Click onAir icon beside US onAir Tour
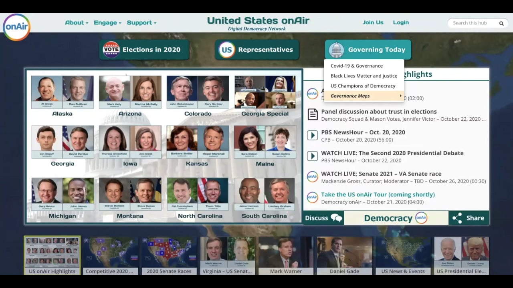This screenshot has height=288, width=513. coord(312,198)
